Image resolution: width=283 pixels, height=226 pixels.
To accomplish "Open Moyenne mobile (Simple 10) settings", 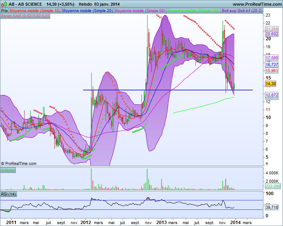I will pyautogui.click(x=35, y=11).
